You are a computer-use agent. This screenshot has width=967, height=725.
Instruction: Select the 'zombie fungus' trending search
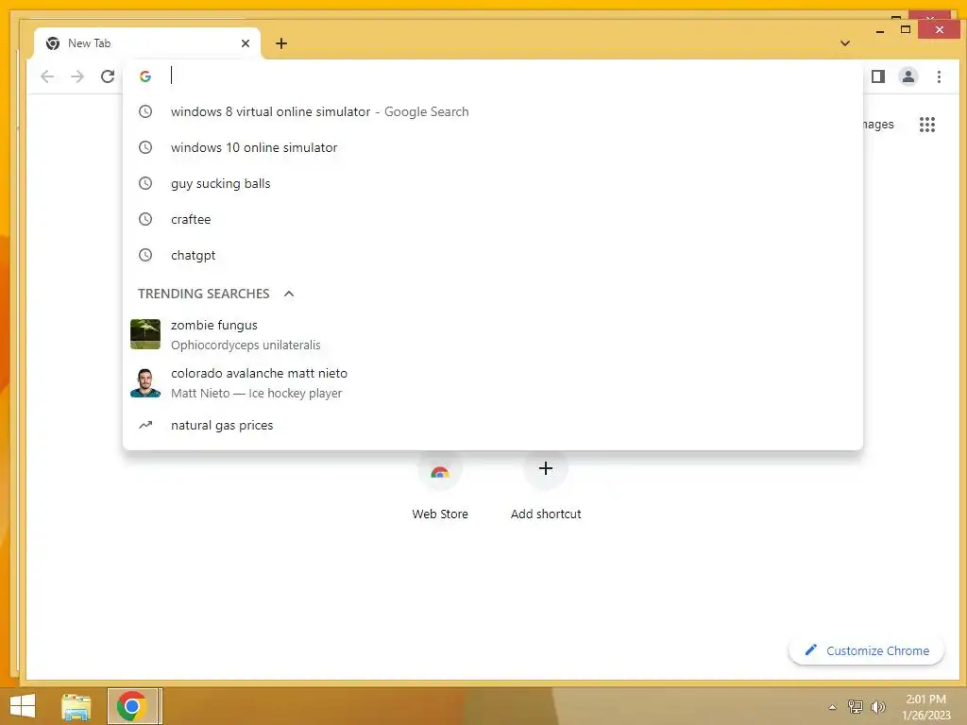(x=493, y=335)
